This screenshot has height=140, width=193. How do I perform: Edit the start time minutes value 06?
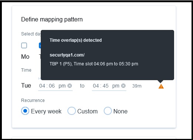52,86
